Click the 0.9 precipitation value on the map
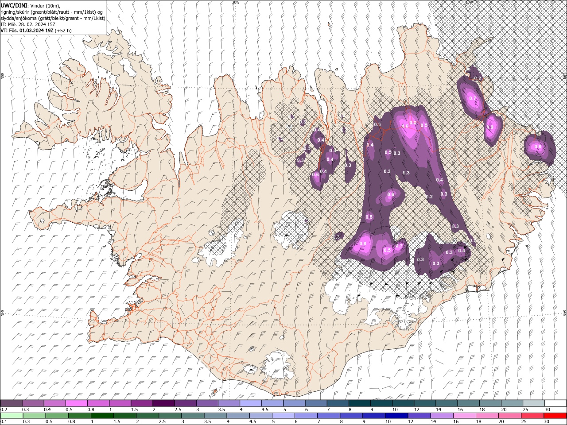567x425 pixels. [x=489, y=127]
